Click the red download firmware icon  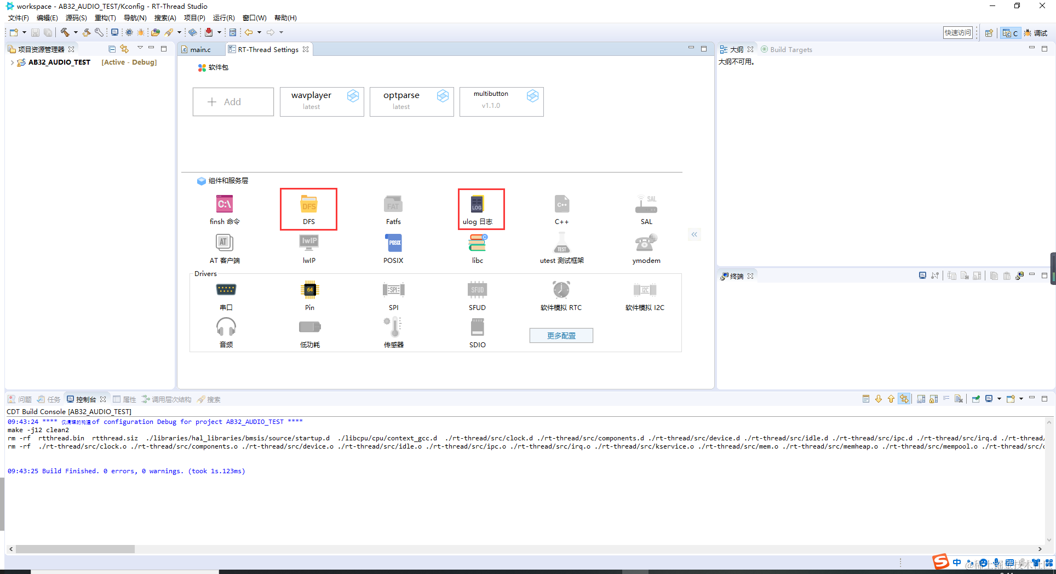pyautogui.click(x=209, y=32)
